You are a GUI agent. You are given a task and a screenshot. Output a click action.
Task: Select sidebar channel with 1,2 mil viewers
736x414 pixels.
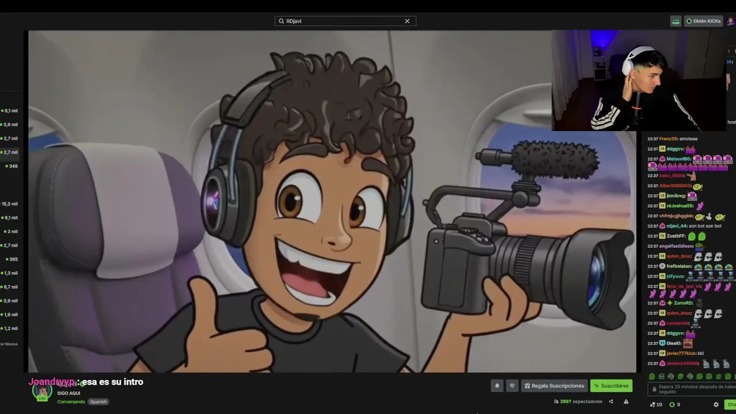coord(10,328)
